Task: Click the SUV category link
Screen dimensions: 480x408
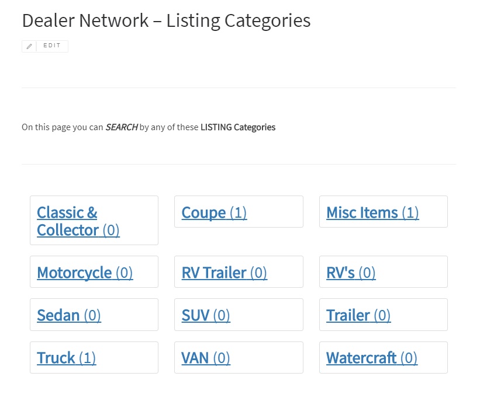Action: click(195, 315)
